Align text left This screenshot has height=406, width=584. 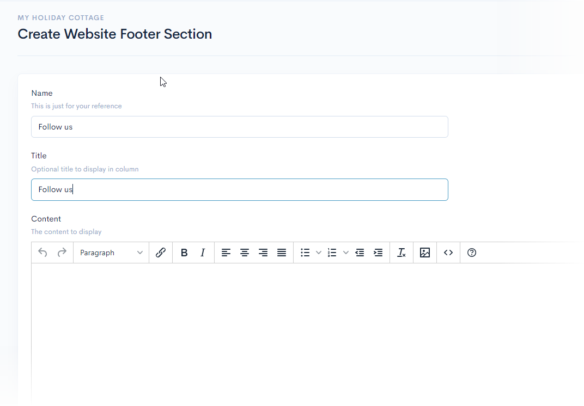click(226, 253)
